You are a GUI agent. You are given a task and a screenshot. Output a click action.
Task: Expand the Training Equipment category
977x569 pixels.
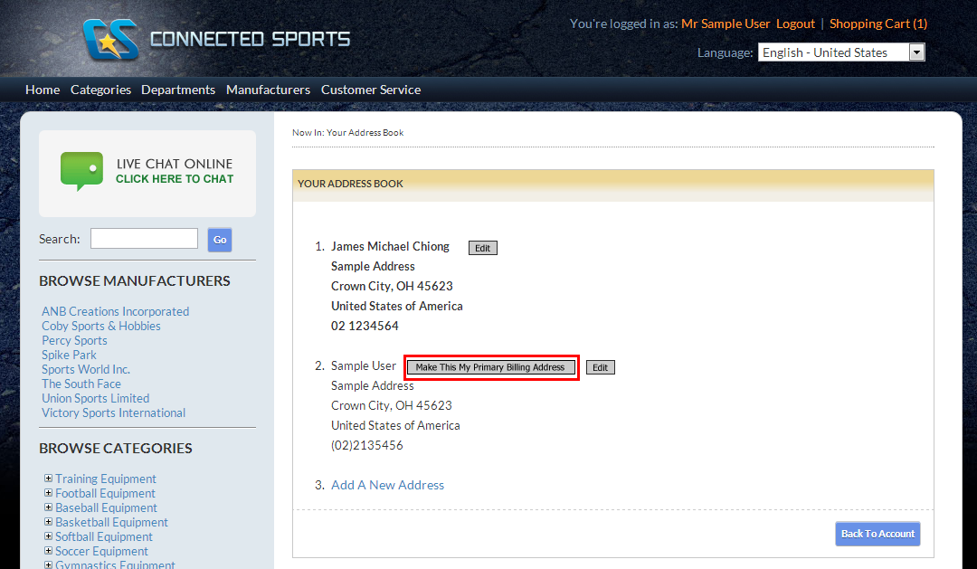[48, 478]
